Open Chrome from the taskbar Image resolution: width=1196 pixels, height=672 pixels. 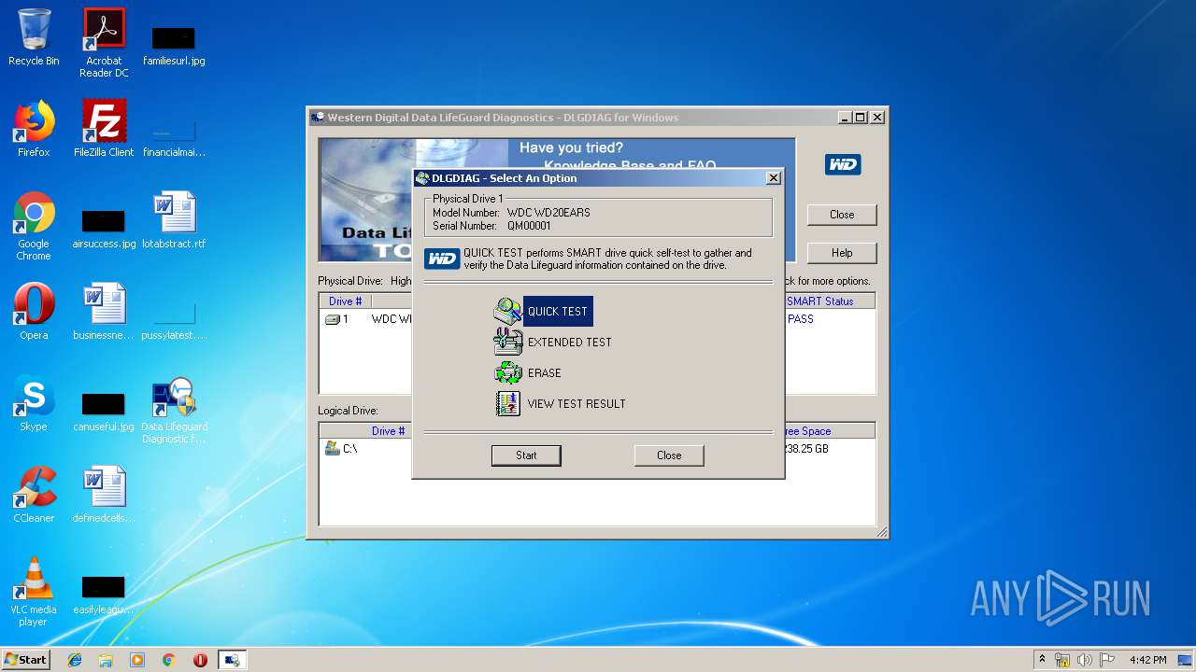[168, 660]
